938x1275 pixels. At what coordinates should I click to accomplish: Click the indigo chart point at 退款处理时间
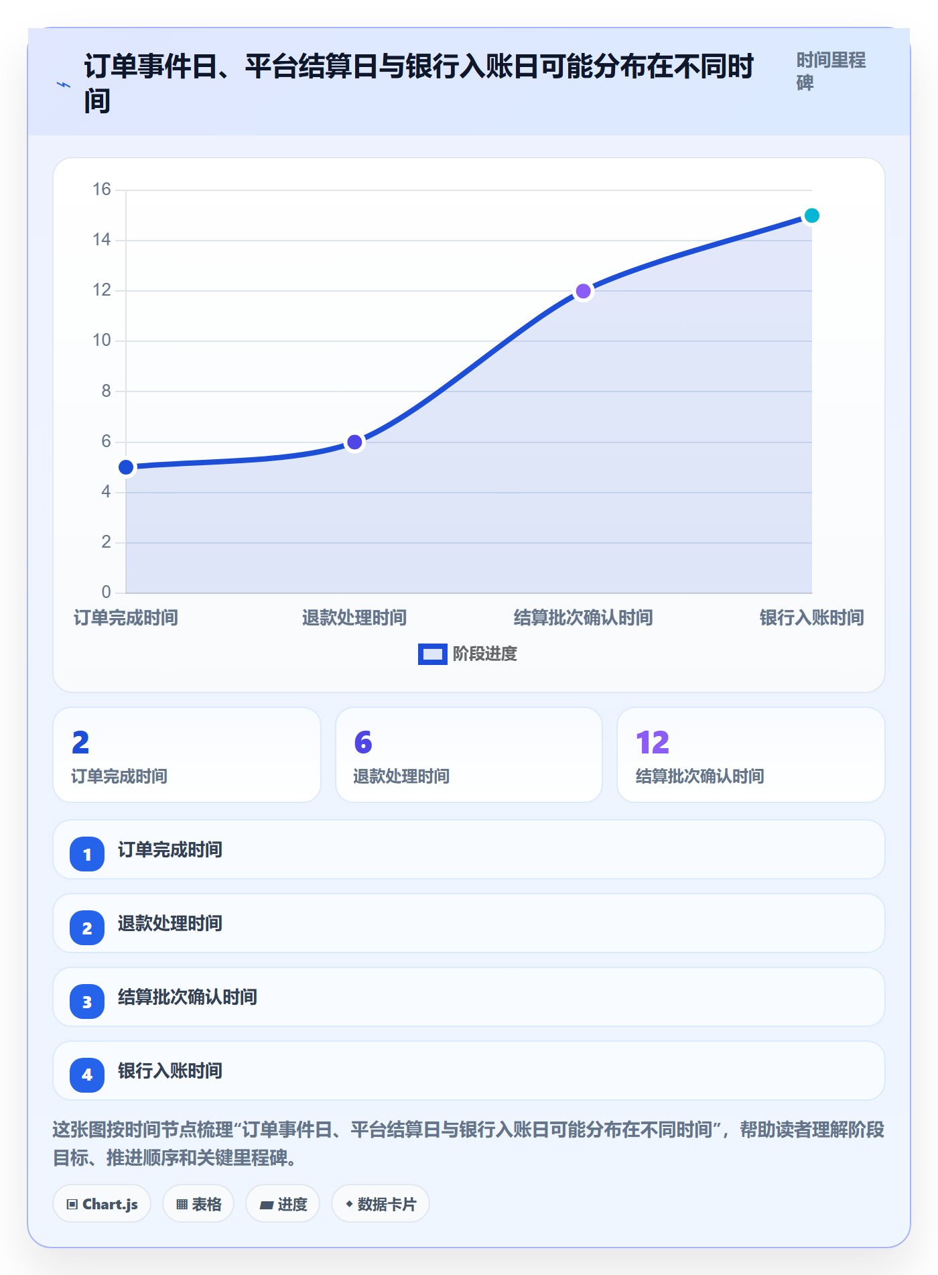point(354,442)
